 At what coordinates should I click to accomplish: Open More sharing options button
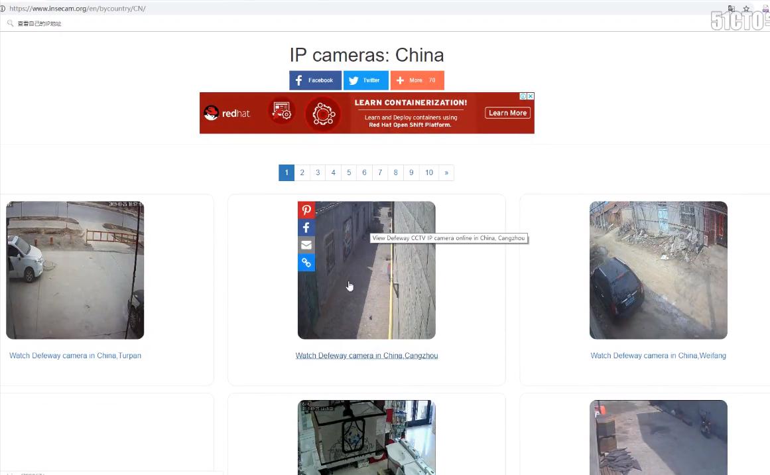coord(417,80)
